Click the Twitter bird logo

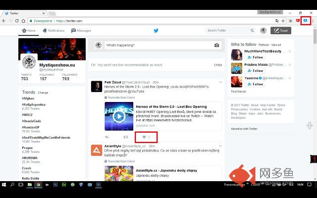[156, 31]
